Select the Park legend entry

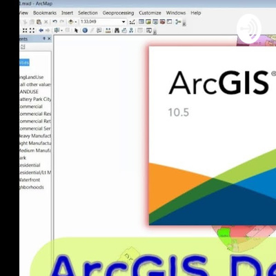23,158
